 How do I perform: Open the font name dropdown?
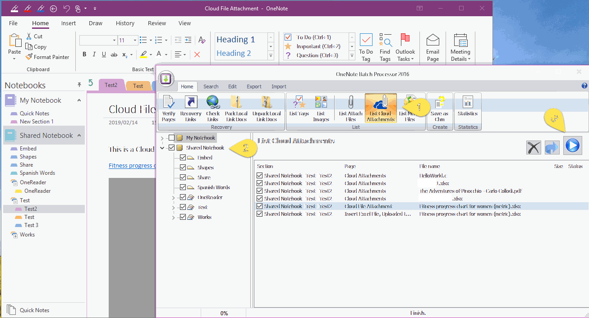pyautogui.click(x=114, y=41)
